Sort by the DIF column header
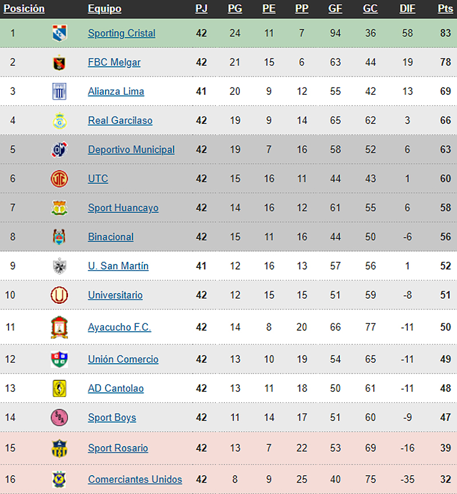 click(407, 9)
